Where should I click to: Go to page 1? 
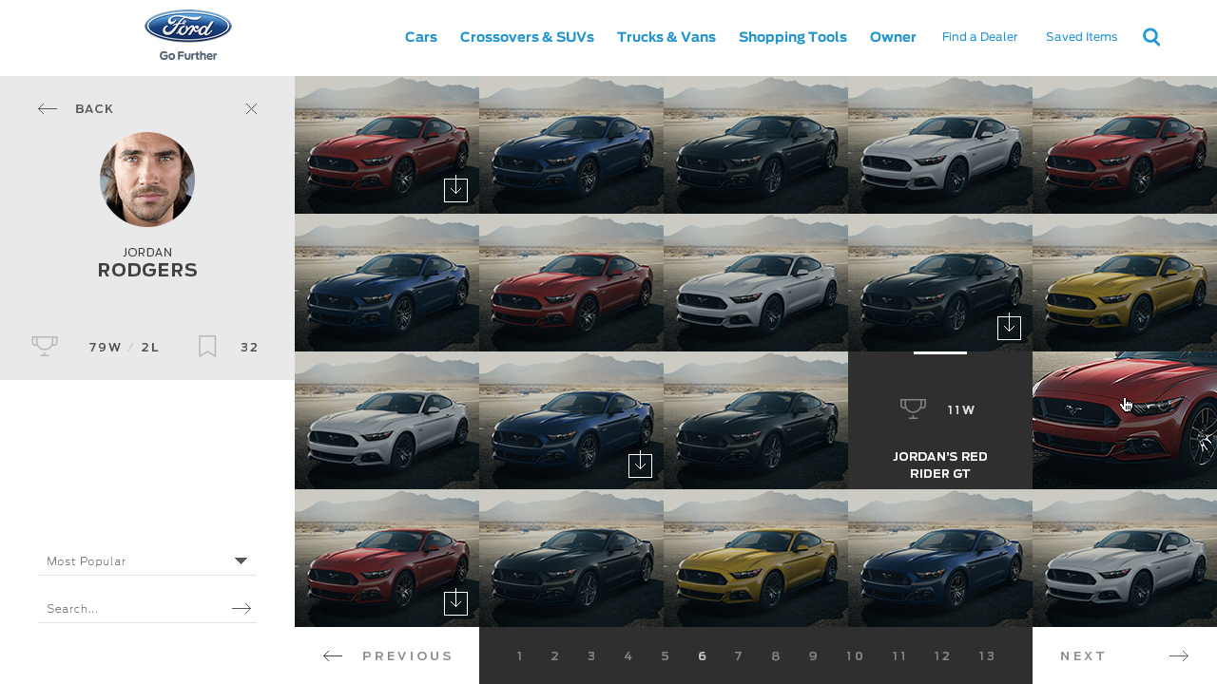(519, 655)
